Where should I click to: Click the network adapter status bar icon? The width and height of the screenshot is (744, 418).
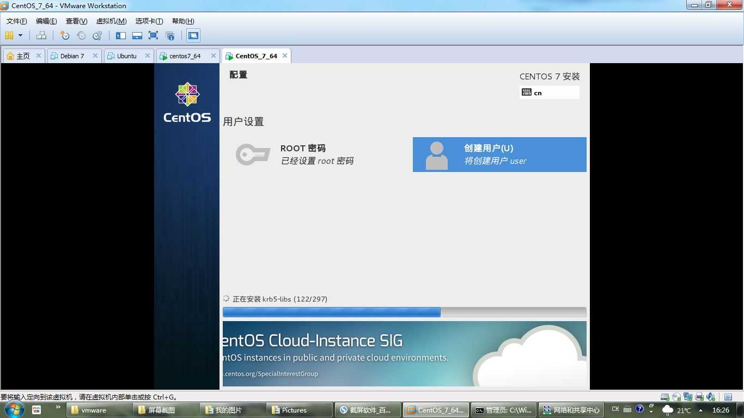(688, 397)
